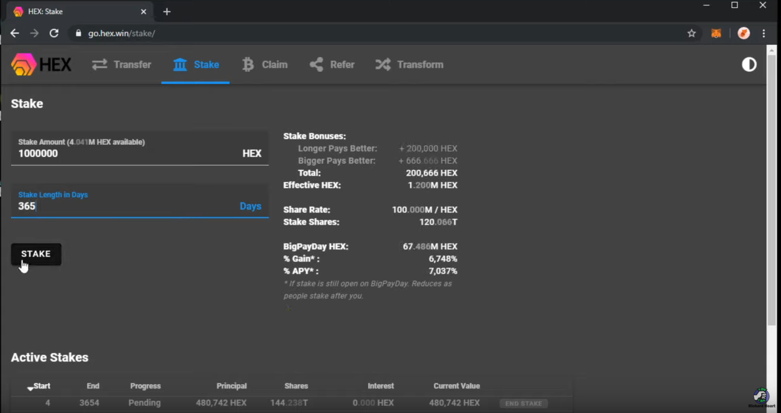Screen dimensions: 781x413
Task: Close the HEX: Stake browser tab
Action: (143, 12)
